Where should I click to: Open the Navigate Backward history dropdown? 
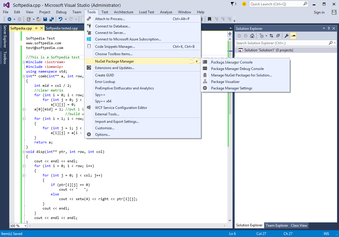14,19
